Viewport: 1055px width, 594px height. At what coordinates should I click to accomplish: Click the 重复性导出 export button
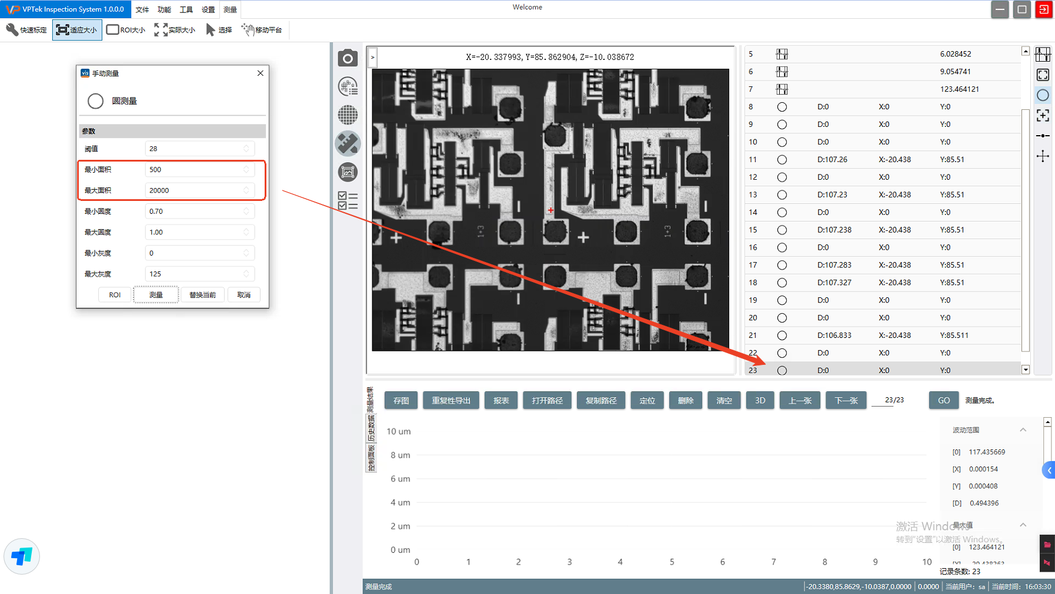click(x=451, y=400)
